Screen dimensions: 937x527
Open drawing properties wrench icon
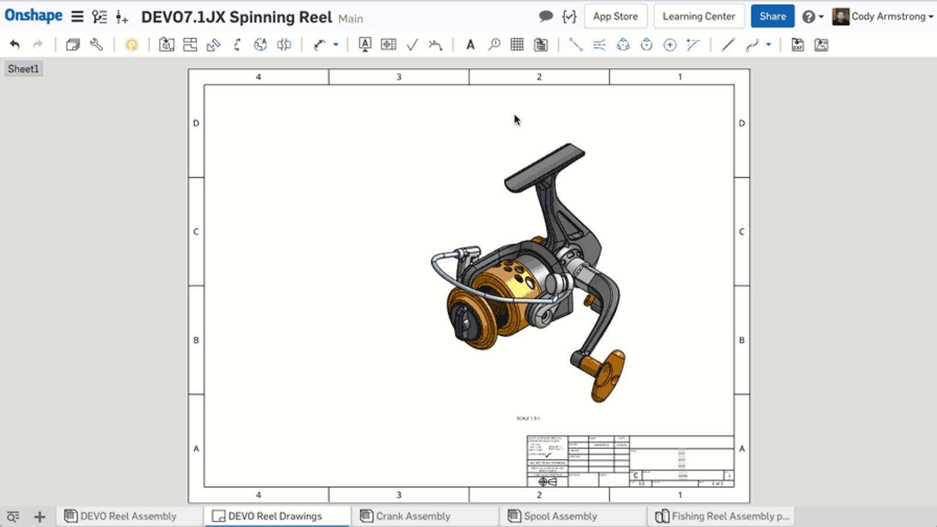(96, 45)
